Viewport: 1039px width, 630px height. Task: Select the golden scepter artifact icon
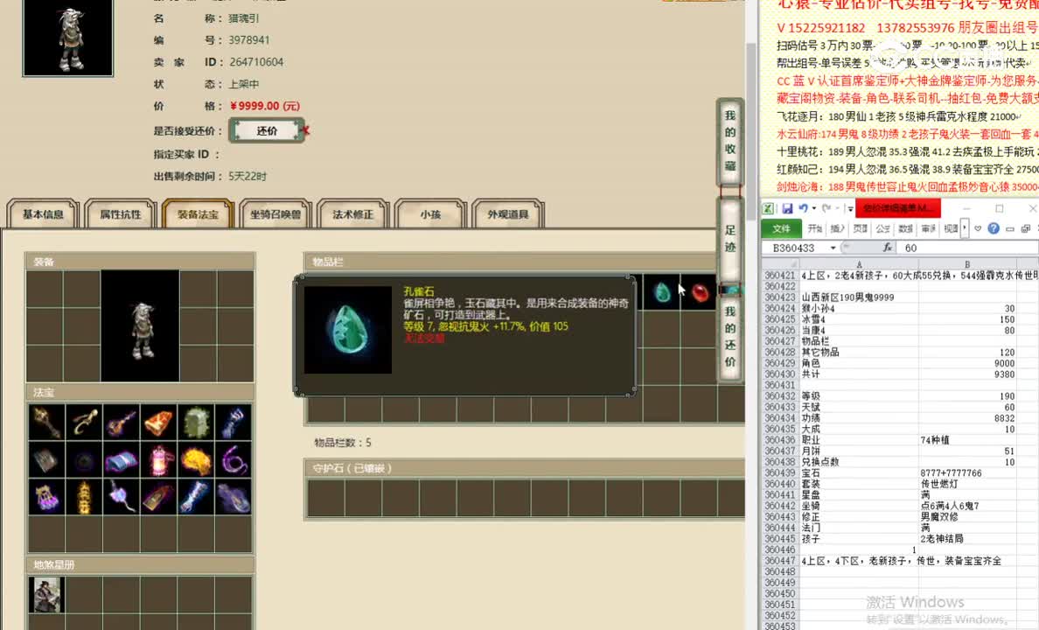(47, 423)
